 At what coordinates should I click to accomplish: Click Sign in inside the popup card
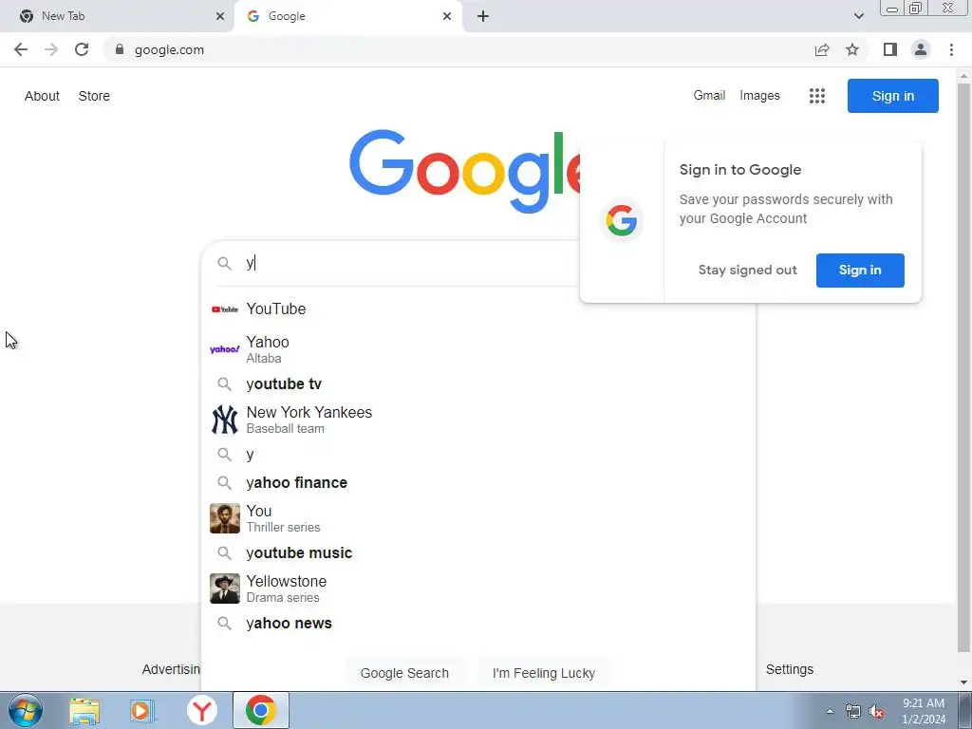(860, 271)
